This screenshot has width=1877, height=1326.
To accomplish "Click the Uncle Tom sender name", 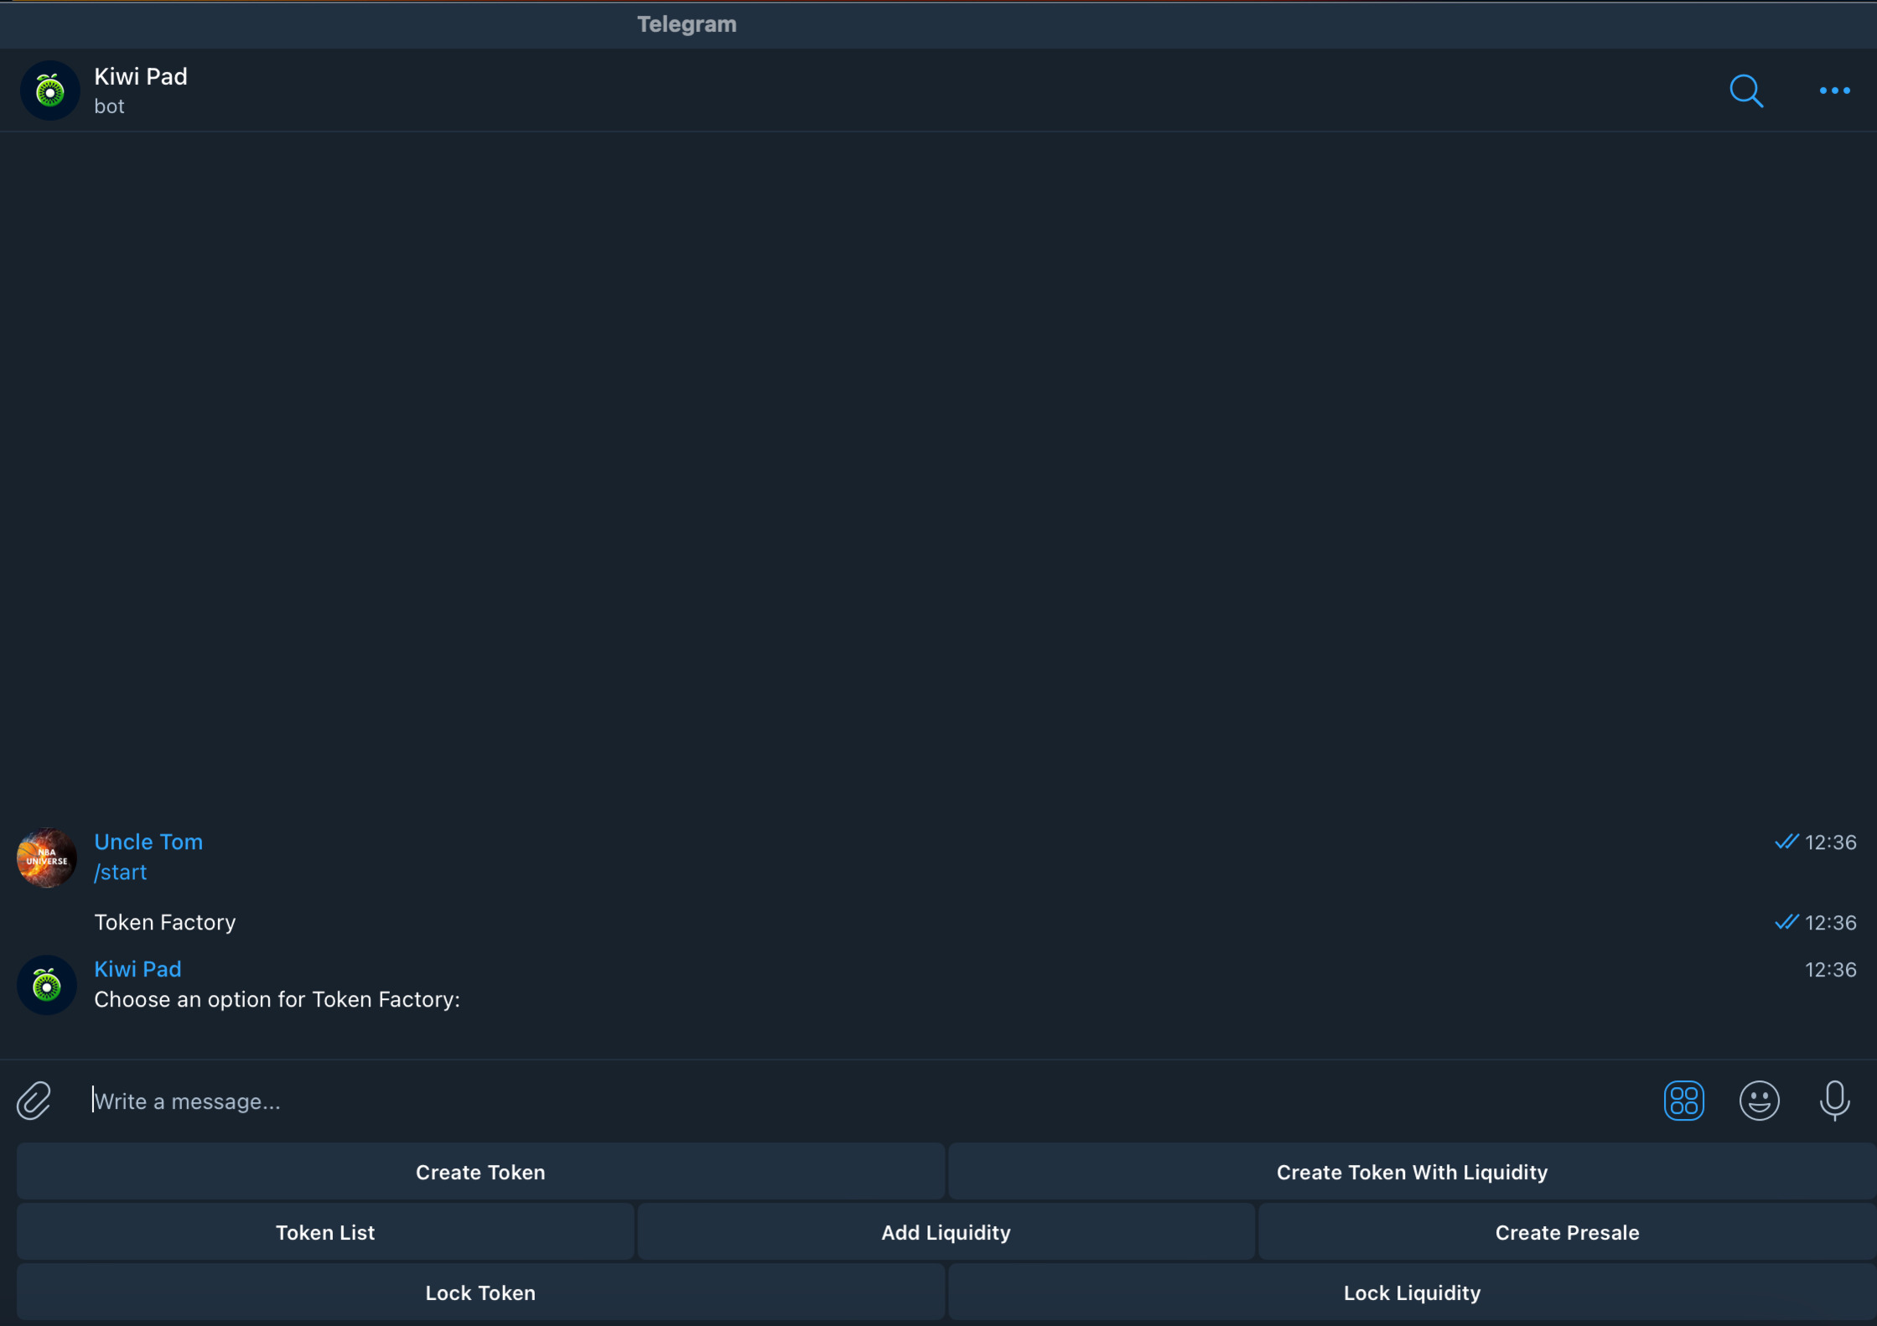I will tap(148, 842).
